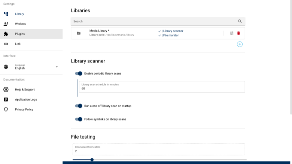The image size is (292, 164).
Task: Click the page vertical scrollbar
Action: tap(291, 57)
